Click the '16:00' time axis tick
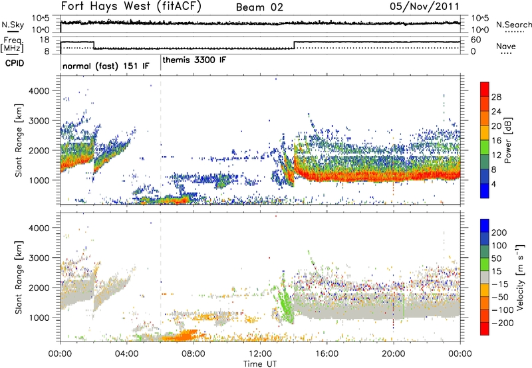This screenshot has height=368, width=532. tap(327, 354)
